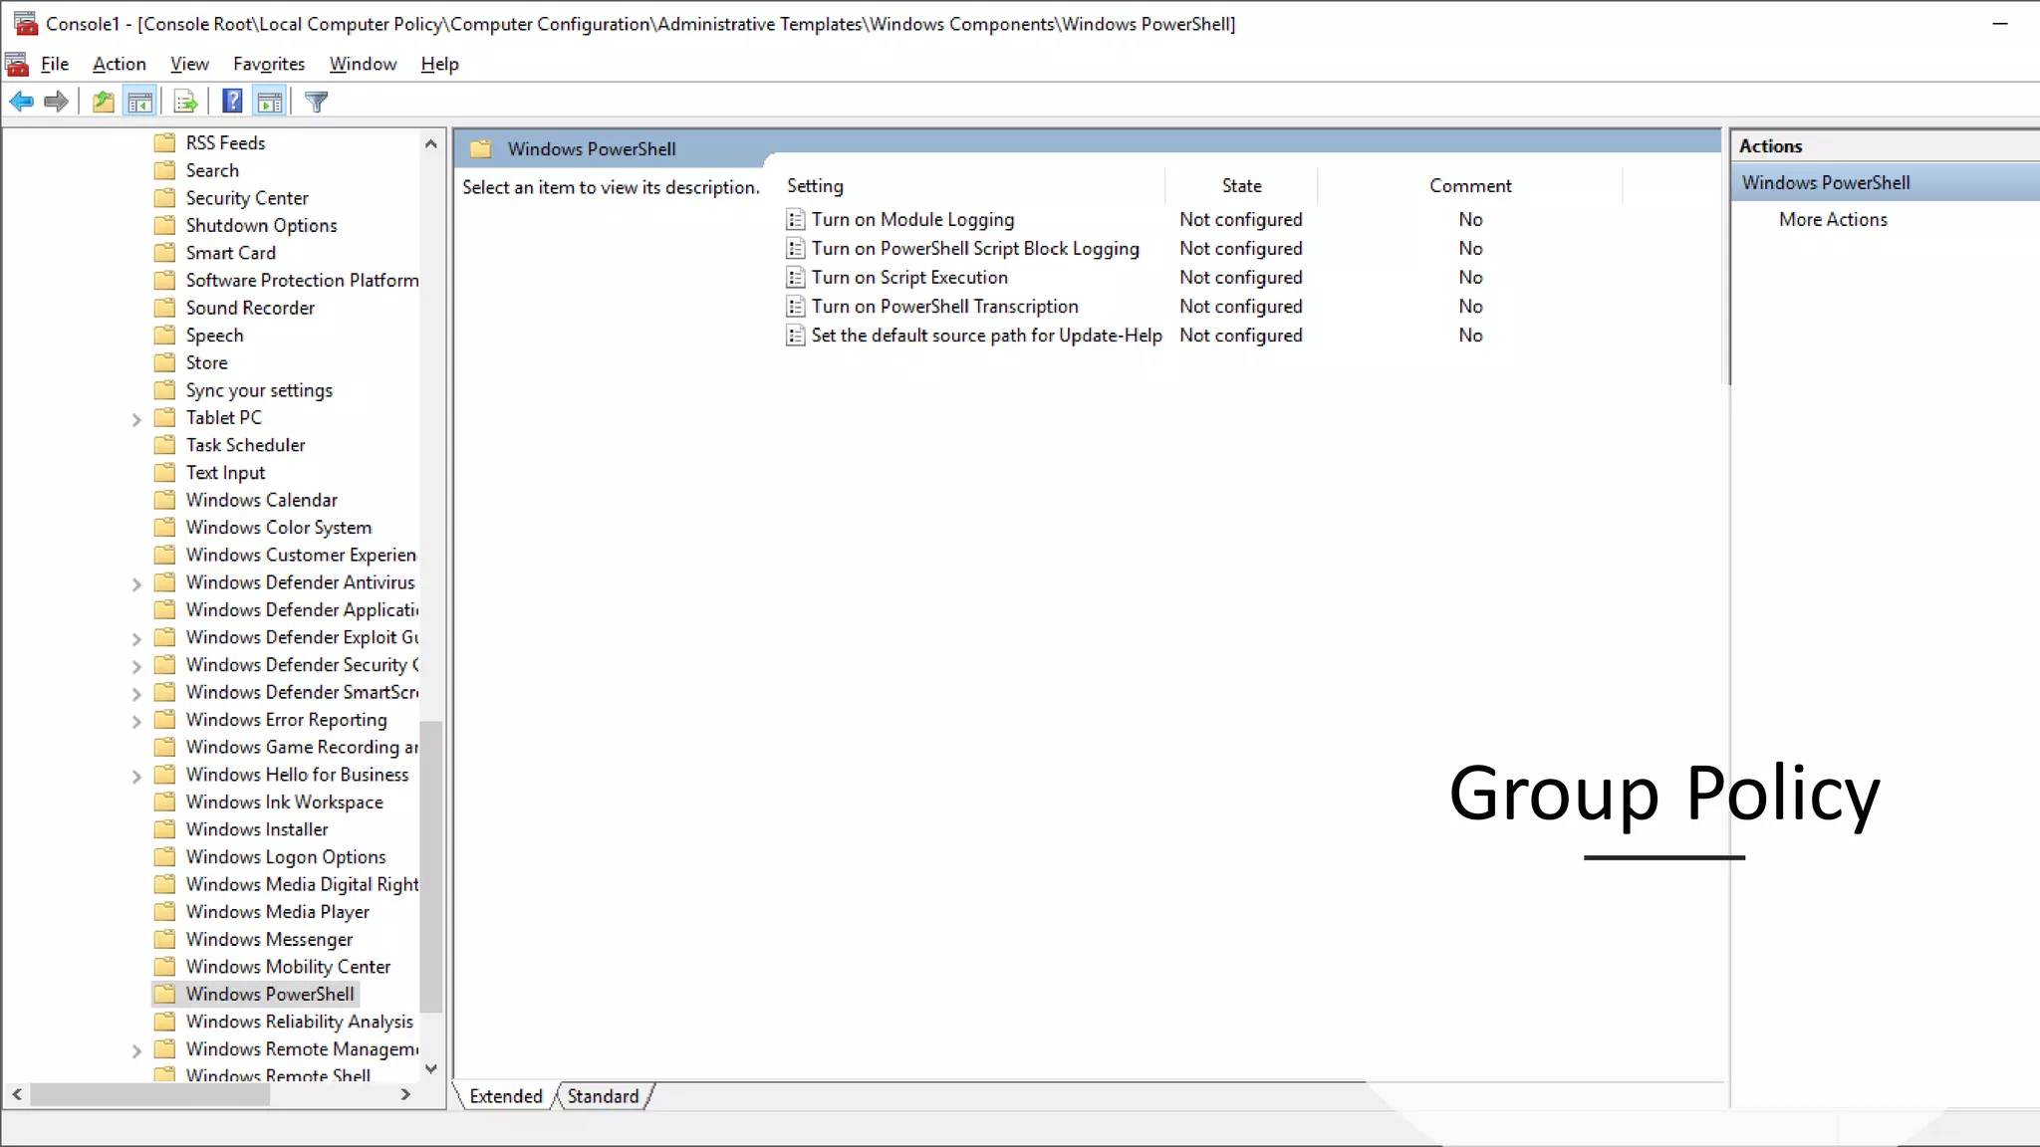Select Windows Ink Workspace tree item
The height and width of the screenshot is (1147, 2040).
284,803
